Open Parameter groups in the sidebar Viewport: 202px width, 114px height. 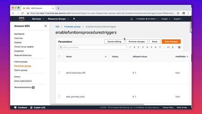[x=23, y=66]
